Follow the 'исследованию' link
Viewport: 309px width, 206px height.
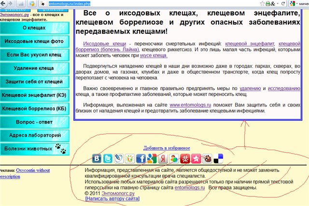pos(284,89)
